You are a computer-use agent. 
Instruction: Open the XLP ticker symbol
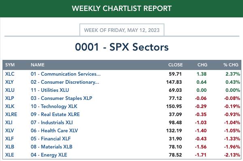point(10,98)
